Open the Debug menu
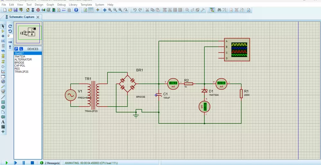 61,5
